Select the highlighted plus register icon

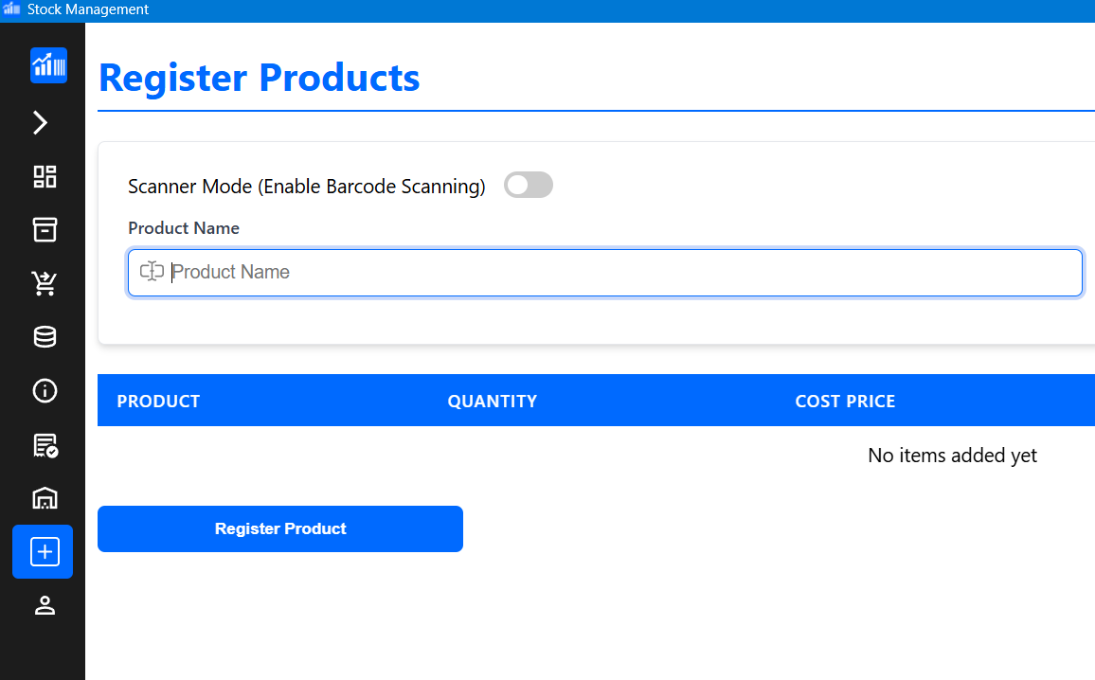coord(44,551)
